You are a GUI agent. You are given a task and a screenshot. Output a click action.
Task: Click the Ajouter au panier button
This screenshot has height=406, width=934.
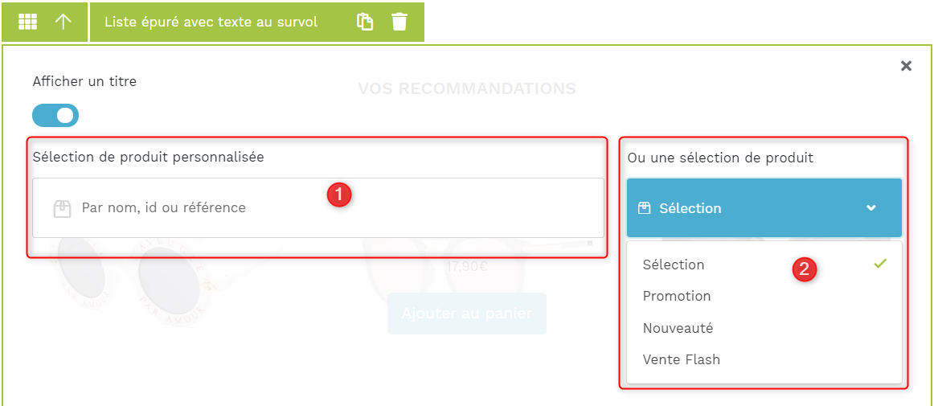click(x=467, y=314)
